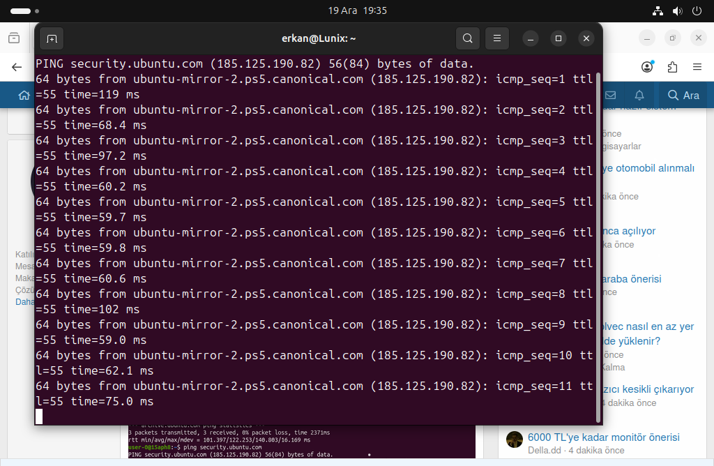714x466 pixels.
Task: Click the Della.dd username under monitor thread
Action: coord(545,451)
